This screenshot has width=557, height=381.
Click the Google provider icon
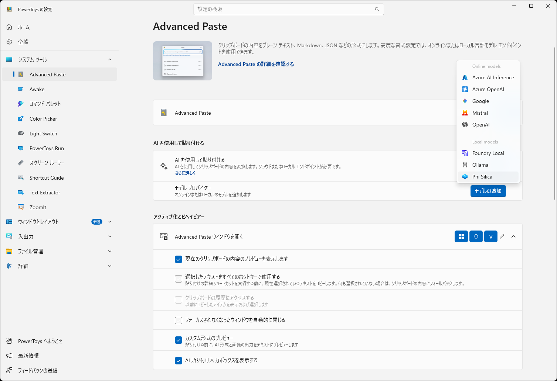click(x=465, y=101)
